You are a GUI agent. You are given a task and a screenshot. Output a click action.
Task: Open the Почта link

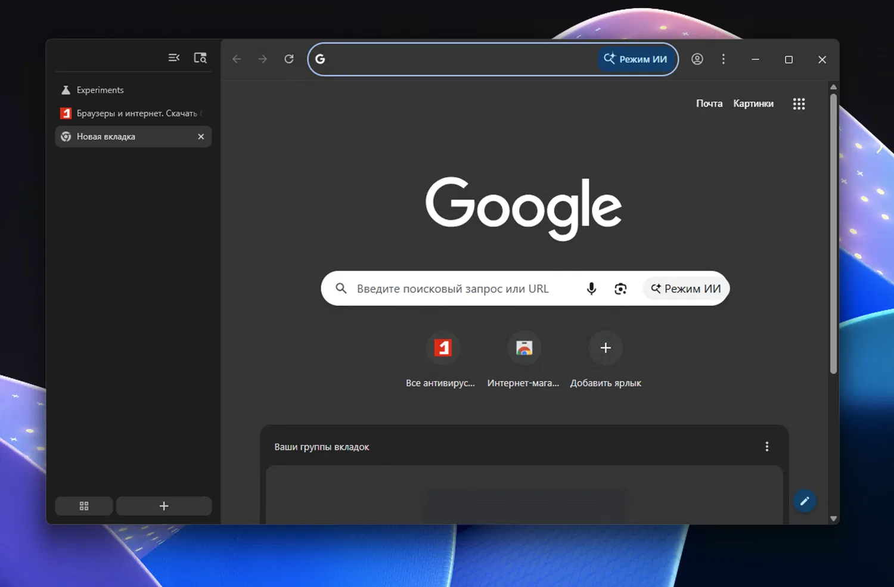point(709,104)
